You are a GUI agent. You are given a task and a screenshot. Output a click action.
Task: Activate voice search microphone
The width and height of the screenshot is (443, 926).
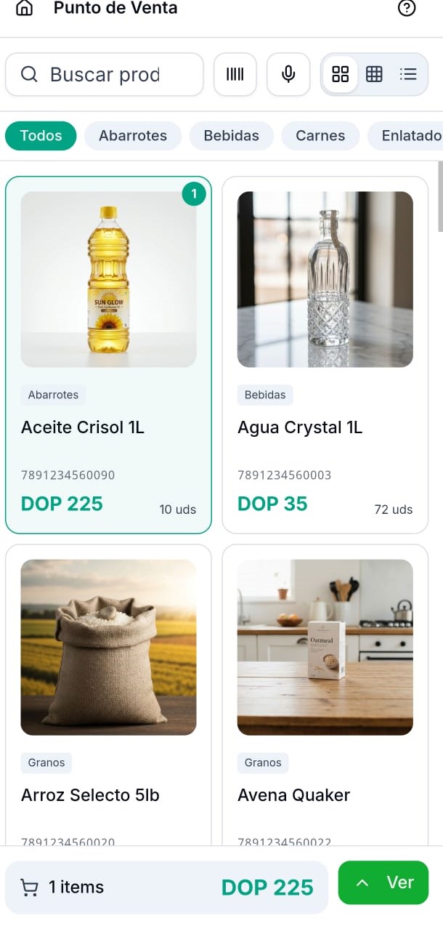(288, 74)
